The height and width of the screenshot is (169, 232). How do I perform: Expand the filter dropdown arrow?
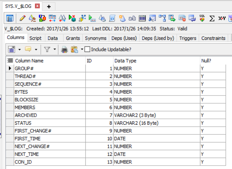(55, 49)
